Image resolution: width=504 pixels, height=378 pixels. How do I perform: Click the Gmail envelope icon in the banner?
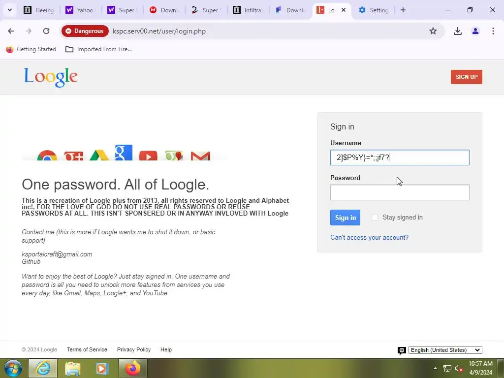200,156
